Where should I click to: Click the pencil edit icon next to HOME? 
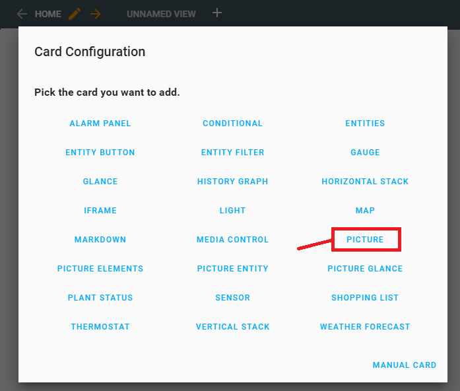75,14
